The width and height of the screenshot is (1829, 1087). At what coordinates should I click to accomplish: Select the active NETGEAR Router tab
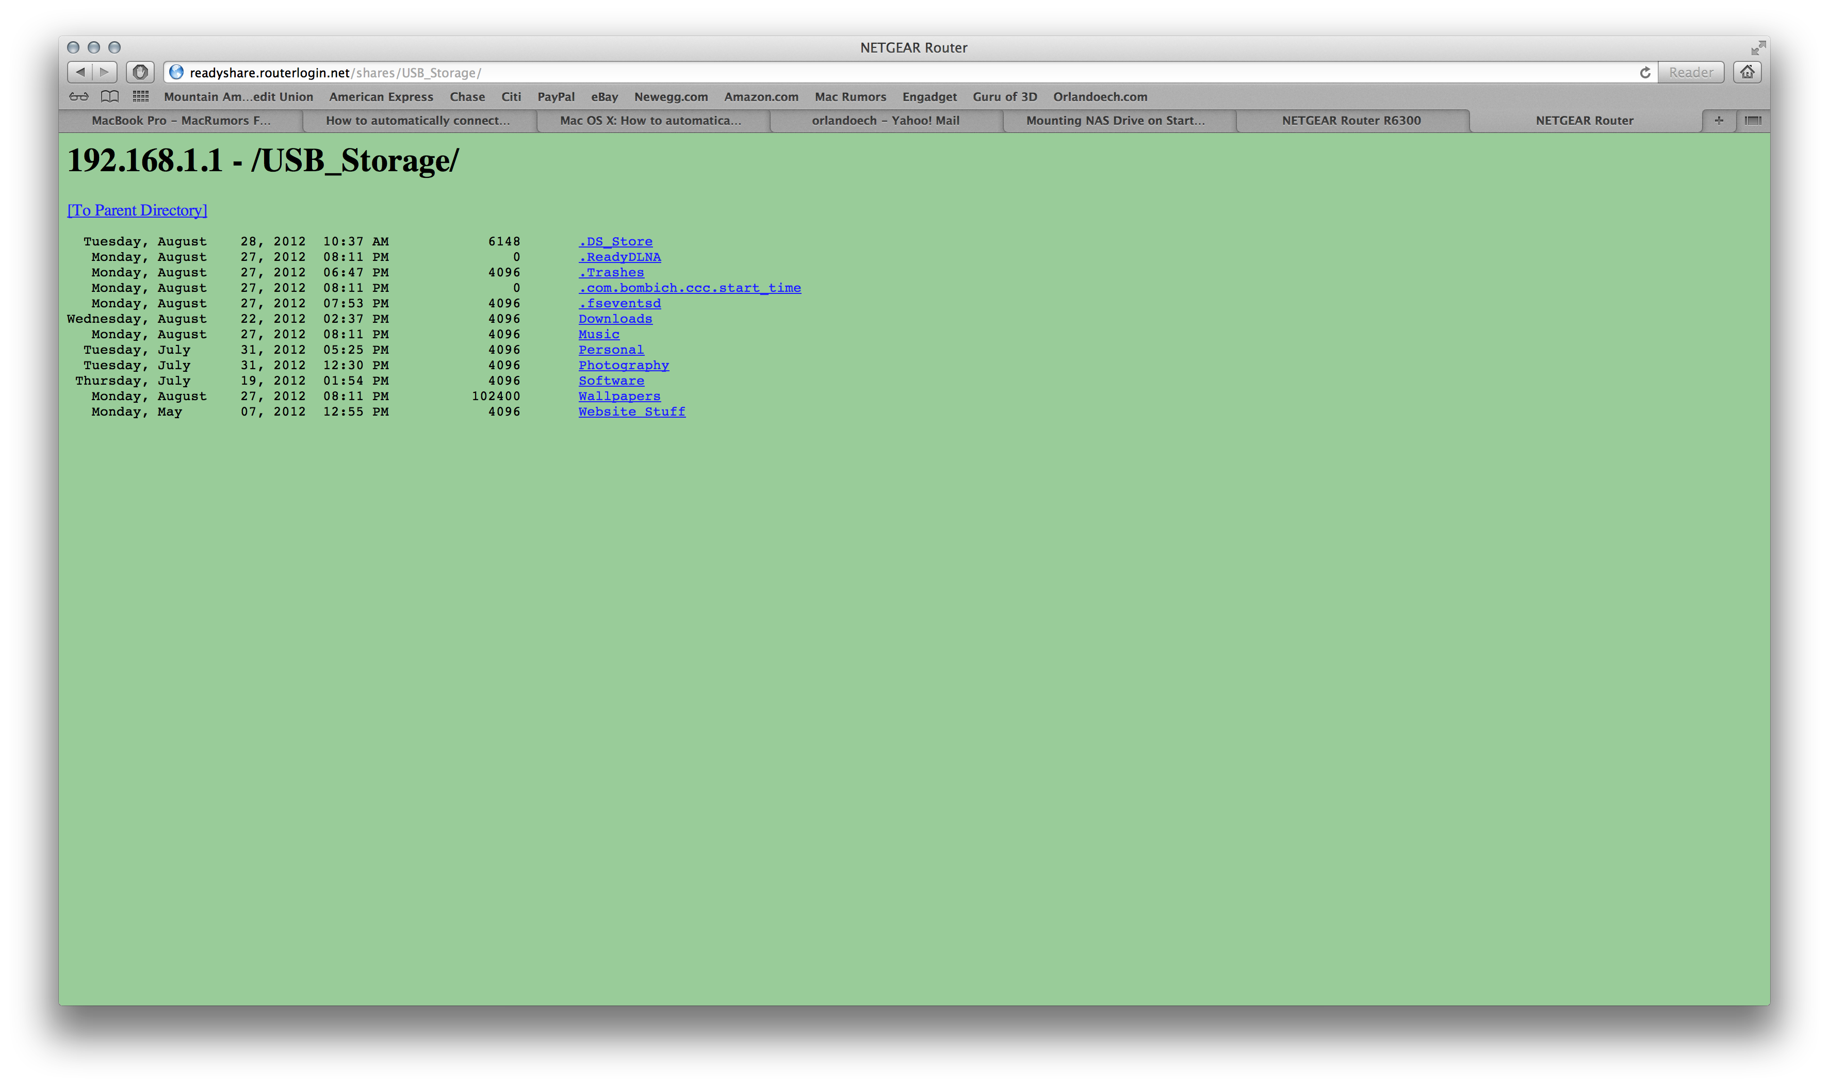[x=1585, y=120]
